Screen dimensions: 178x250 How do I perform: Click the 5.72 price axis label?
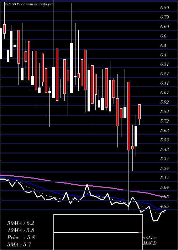click(x=164, y=121)
